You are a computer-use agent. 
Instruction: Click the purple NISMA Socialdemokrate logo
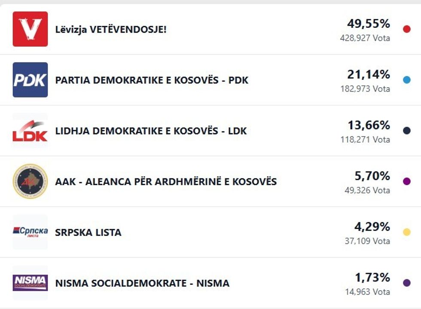click(x=30, y=283)
